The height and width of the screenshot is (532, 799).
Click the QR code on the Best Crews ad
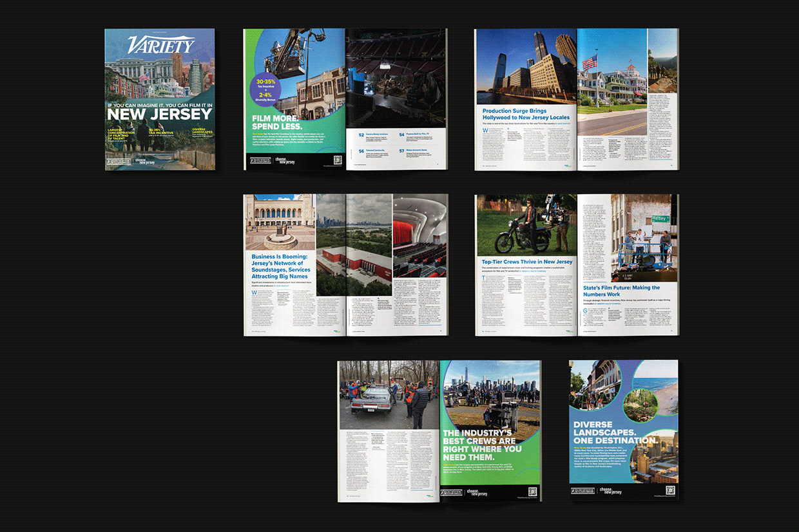click(532, 491)
